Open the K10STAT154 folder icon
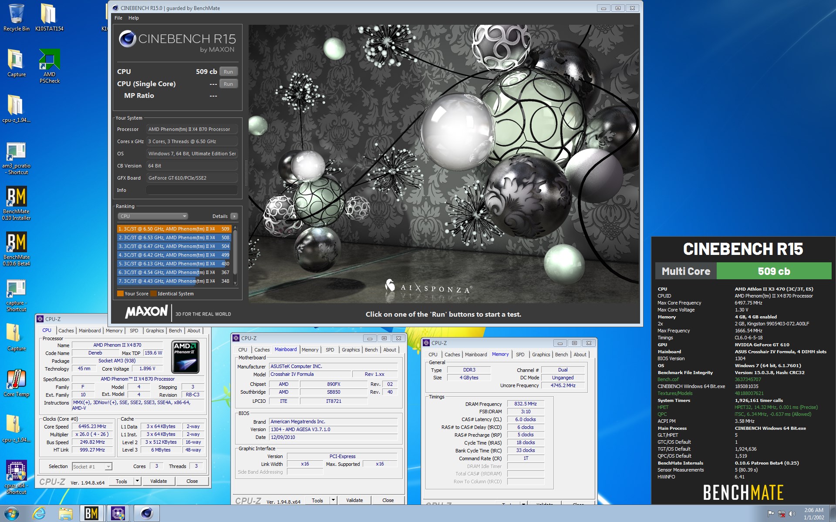 [49, 17]
